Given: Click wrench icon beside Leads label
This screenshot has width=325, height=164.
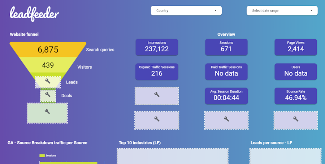Looking at the screenshot, I should [48, 81].
